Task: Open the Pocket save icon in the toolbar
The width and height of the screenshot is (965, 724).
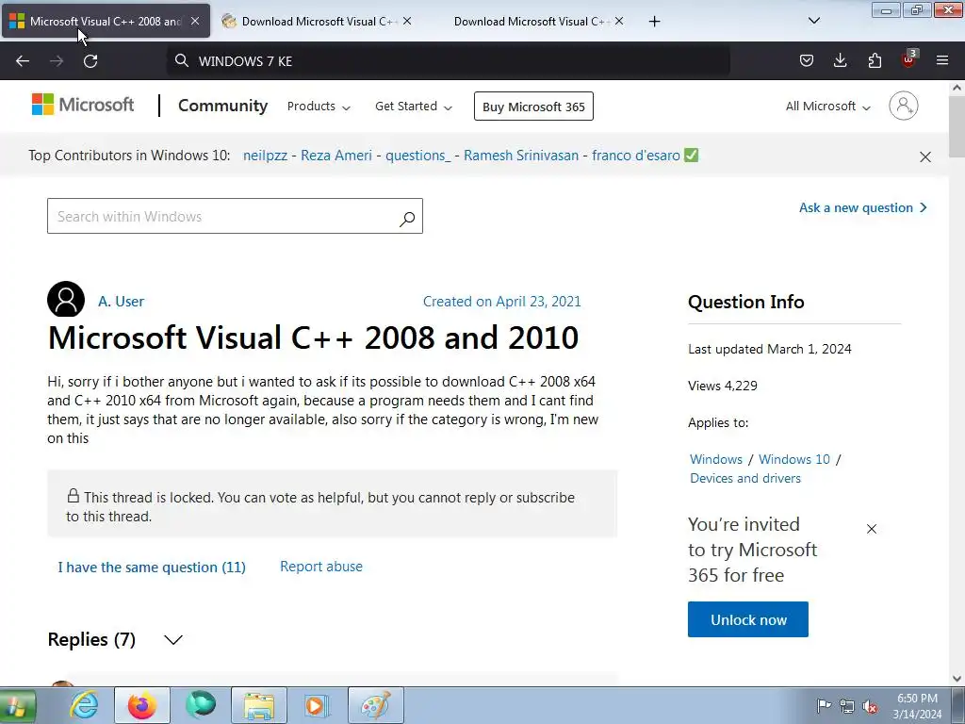Action: coord(807,60)
